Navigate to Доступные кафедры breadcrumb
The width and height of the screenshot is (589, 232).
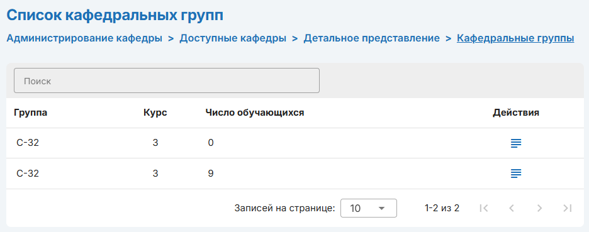(x=233, y=38)
